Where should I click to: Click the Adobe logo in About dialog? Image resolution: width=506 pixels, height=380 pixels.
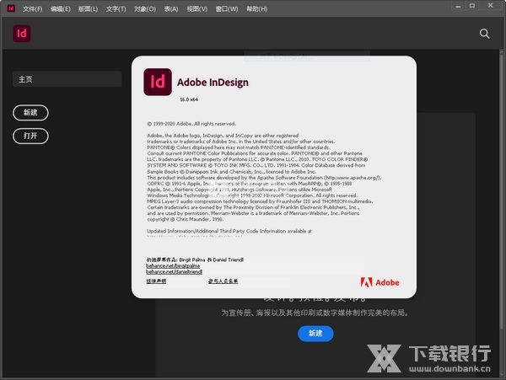tap(379, 282)
